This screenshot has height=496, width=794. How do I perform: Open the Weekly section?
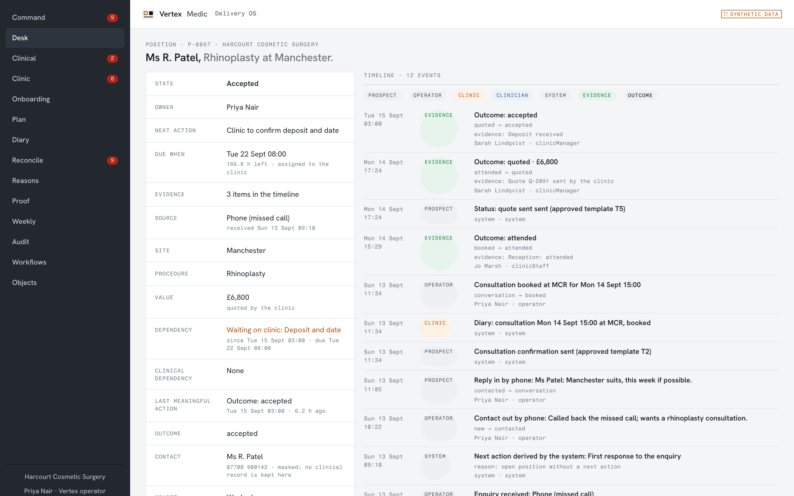pyautogui.click(x=65, y=222)
